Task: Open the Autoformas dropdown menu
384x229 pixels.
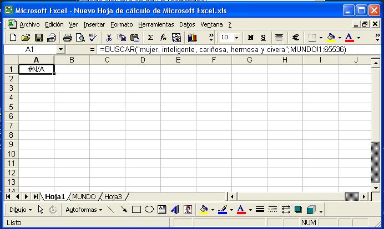Action: click(83, 210)
